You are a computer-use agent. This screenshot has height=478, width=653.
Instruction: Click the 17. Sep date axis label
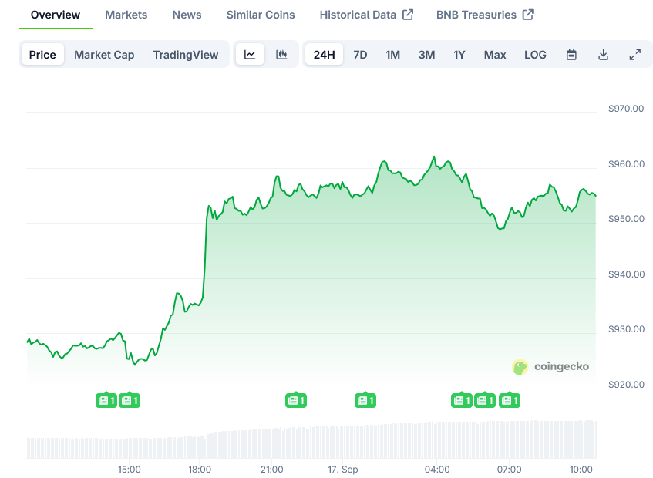pyautogui.click(x=343, y=470)
